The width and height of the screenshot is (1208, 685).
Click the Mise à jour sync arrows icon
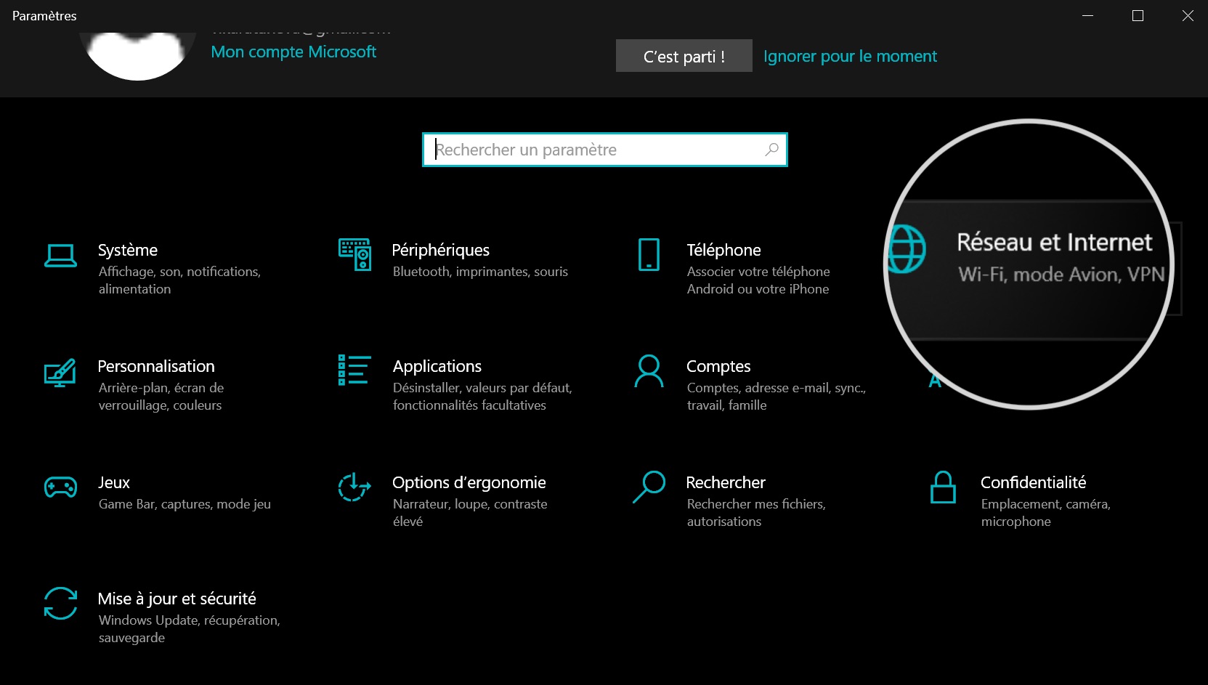point(60,603)
